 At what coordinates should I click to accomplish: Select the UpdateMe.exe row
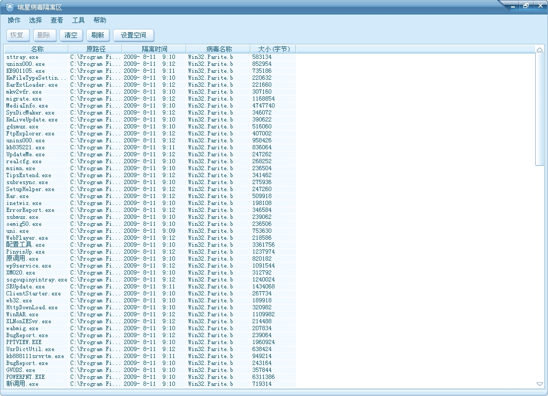point(150,155)
